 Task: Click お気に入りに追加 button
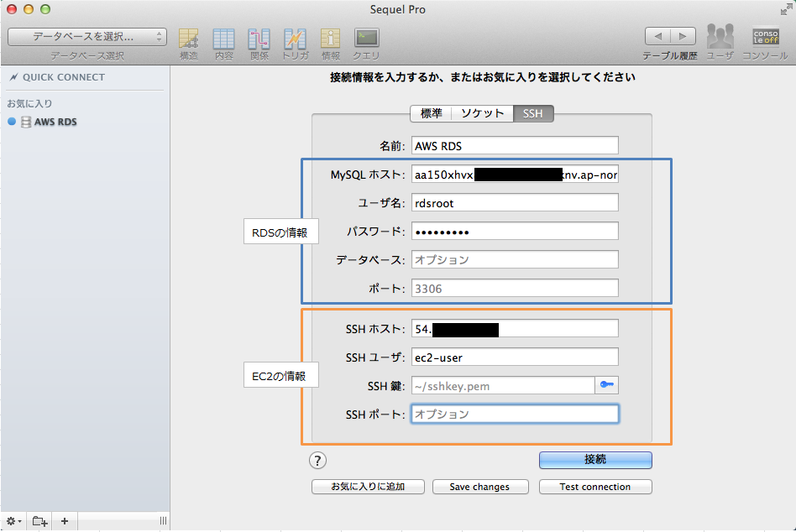368,487
